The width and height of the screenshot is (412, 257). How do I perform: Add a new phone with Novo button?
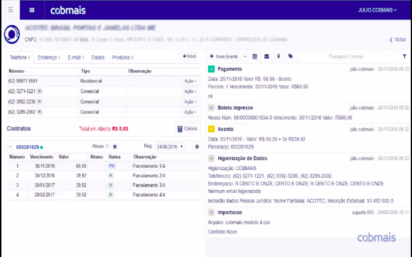(x=189, y=56)
